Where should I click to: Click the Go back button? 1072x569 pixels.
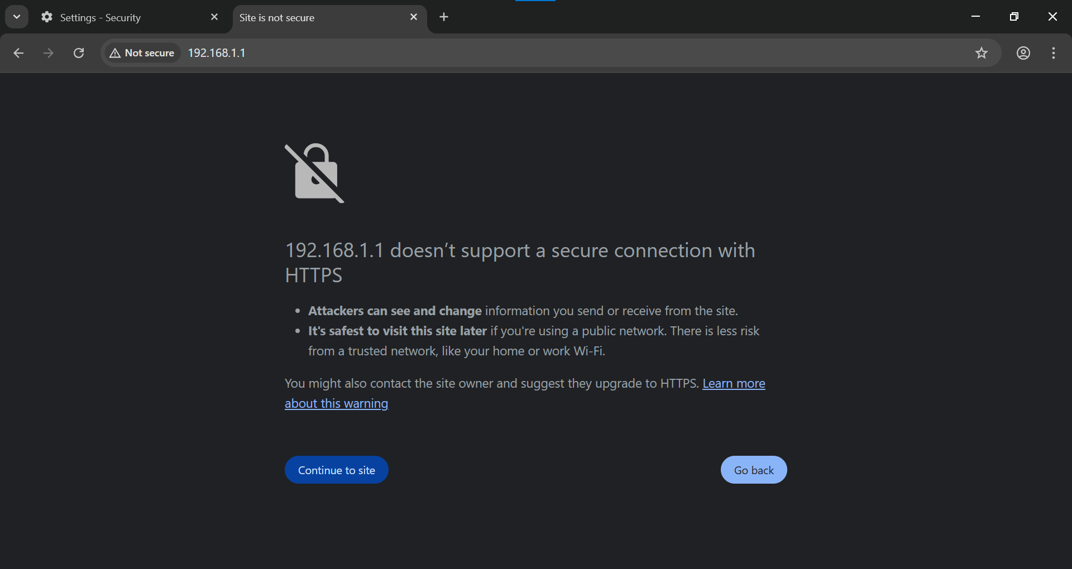(x=753, y=470)
